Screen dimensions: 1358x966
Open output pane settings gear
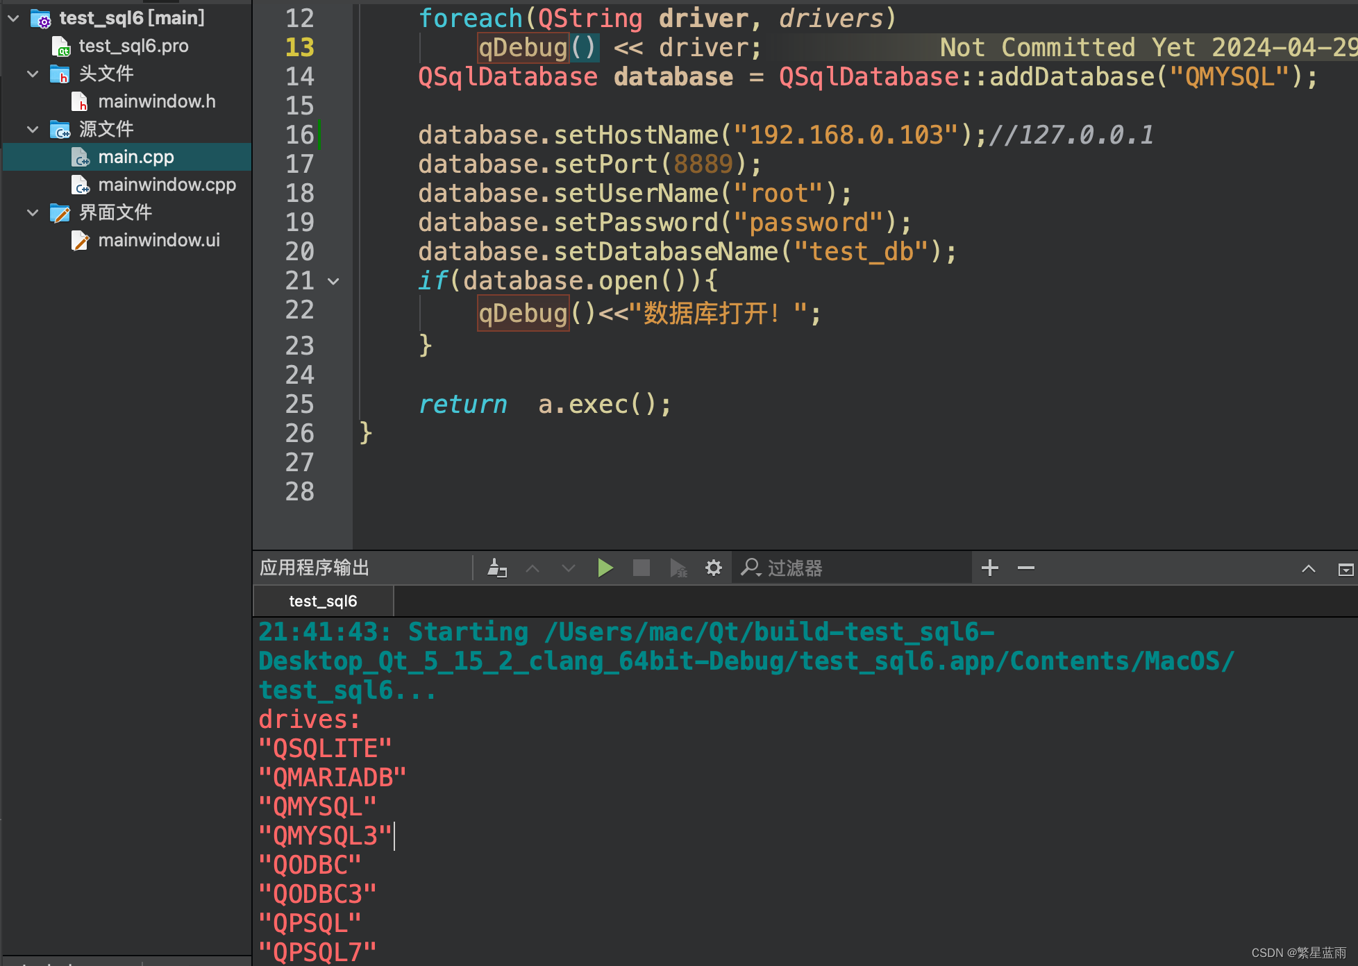pyautogui.click(x=714, y=568)
